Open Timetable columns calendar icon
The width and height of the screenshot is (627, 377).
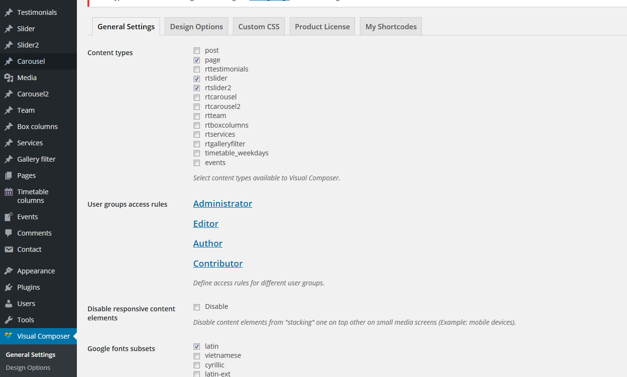pyautogui.click(x=9, y=192)
